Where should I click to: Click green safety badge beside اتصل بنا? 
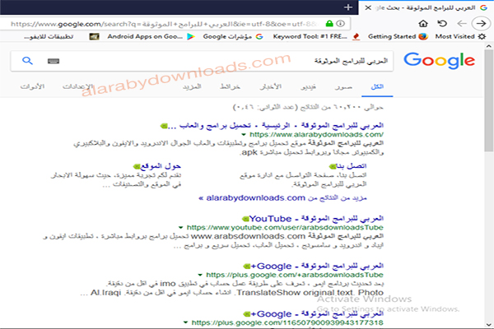[x=333, y=166]
